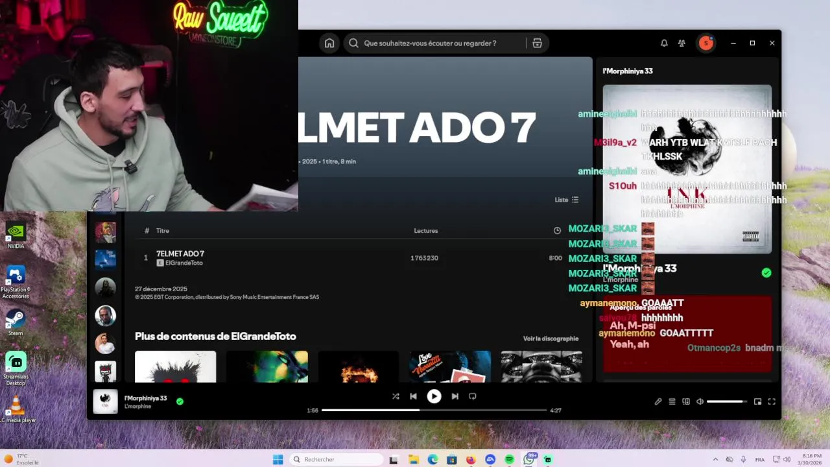Toggle the lyrics microphone icon
830x467 pixels.
pyautogui.click(x=658, y=401)
